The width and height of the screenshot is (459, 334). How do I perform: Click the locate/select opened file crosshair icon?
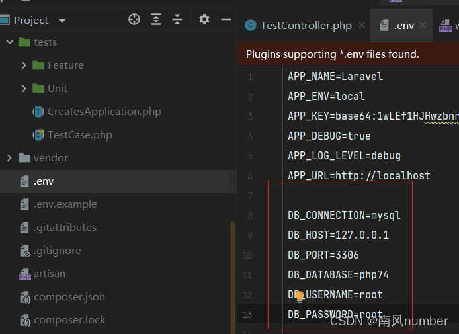(x=134, y=20)
